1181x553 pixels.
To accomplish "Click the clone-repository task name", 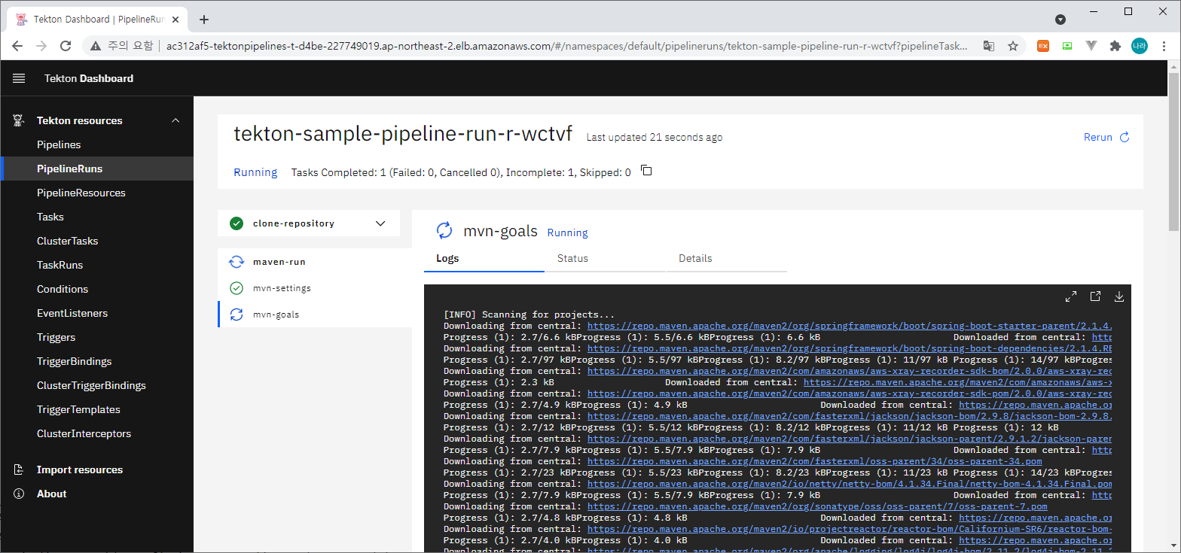I will [294, 223].
